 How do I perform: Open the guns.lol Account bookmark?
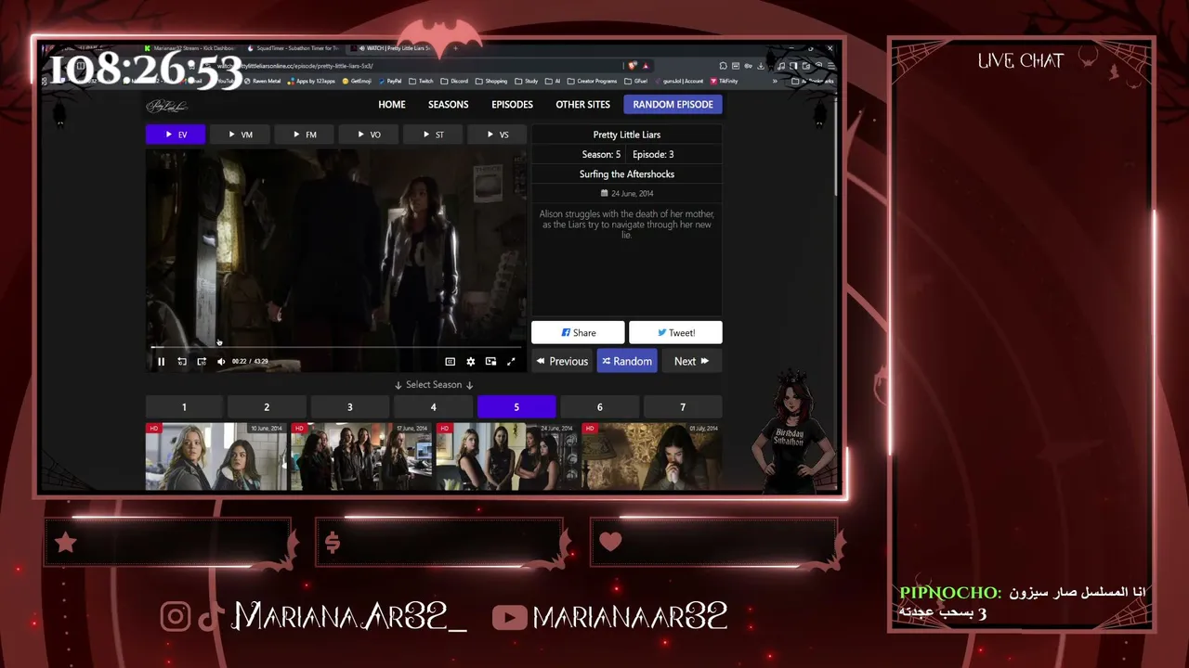pos(679,82)
